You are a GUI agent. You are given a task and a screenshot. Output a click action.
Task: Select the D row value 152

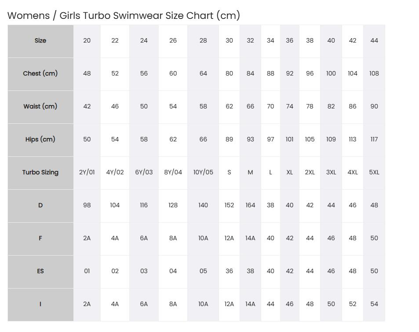pyautogui.click(x=229, y=206)
